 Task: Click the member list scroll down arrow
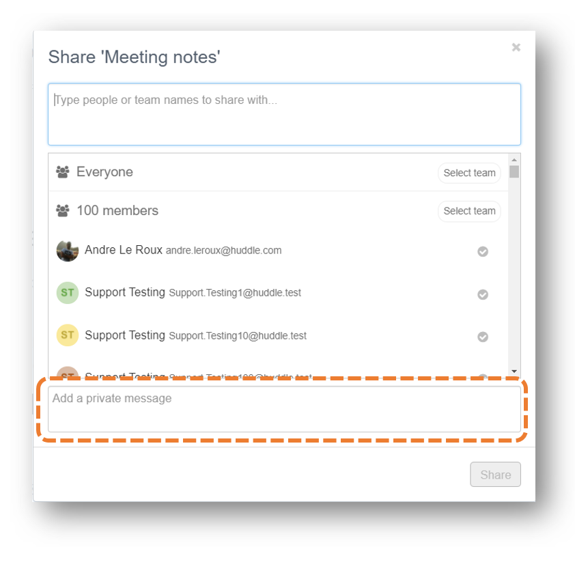click(514, 372)
